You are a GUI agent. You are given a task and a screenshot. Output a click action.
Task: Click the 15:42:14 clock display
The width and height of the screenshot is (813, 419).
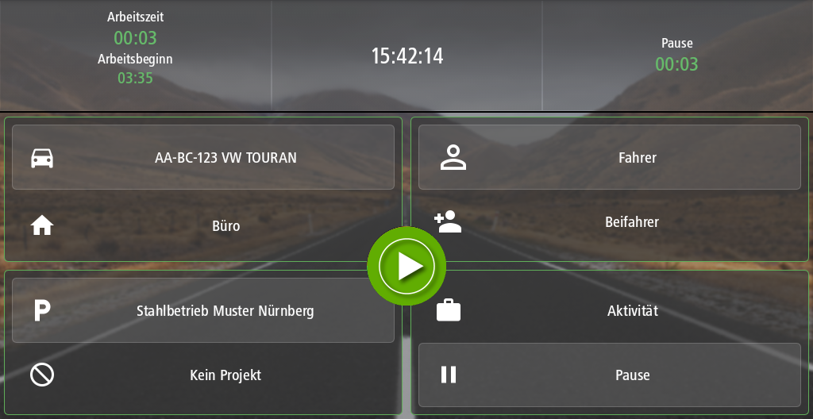[x=407, y=56]
